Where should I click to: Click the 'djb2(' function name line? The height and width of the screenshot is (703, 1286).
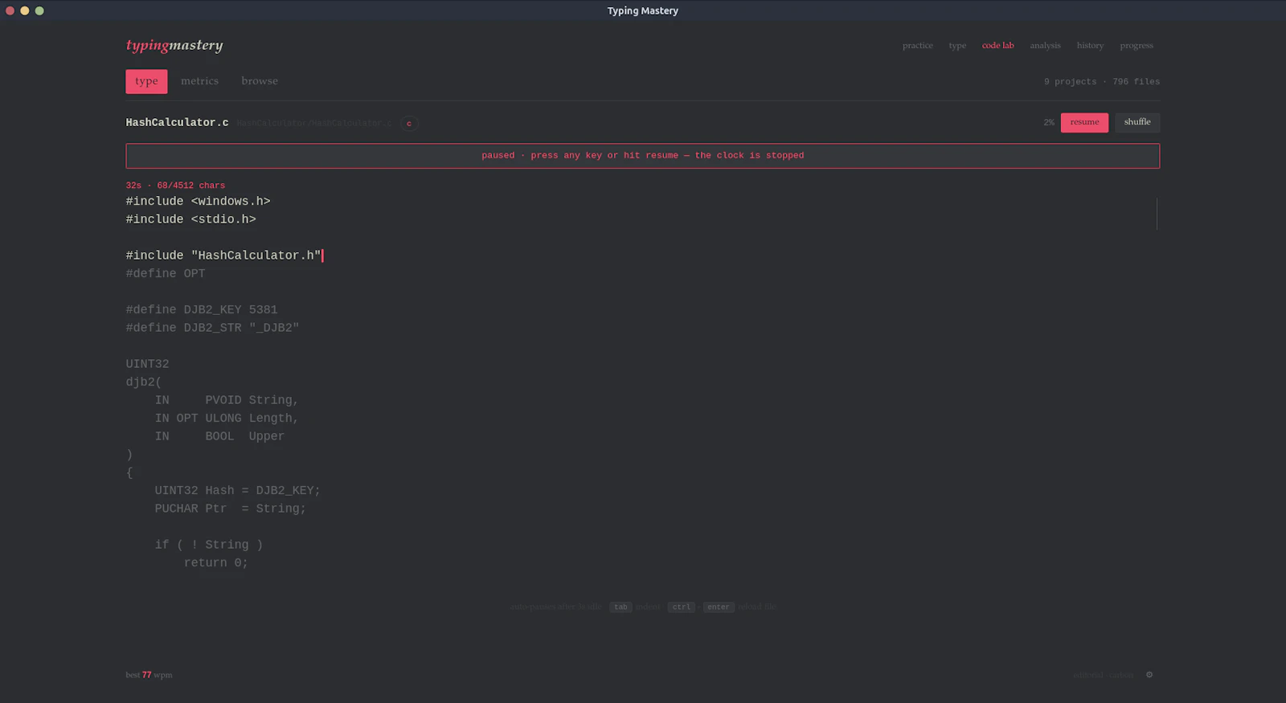[x=143, y=382]
